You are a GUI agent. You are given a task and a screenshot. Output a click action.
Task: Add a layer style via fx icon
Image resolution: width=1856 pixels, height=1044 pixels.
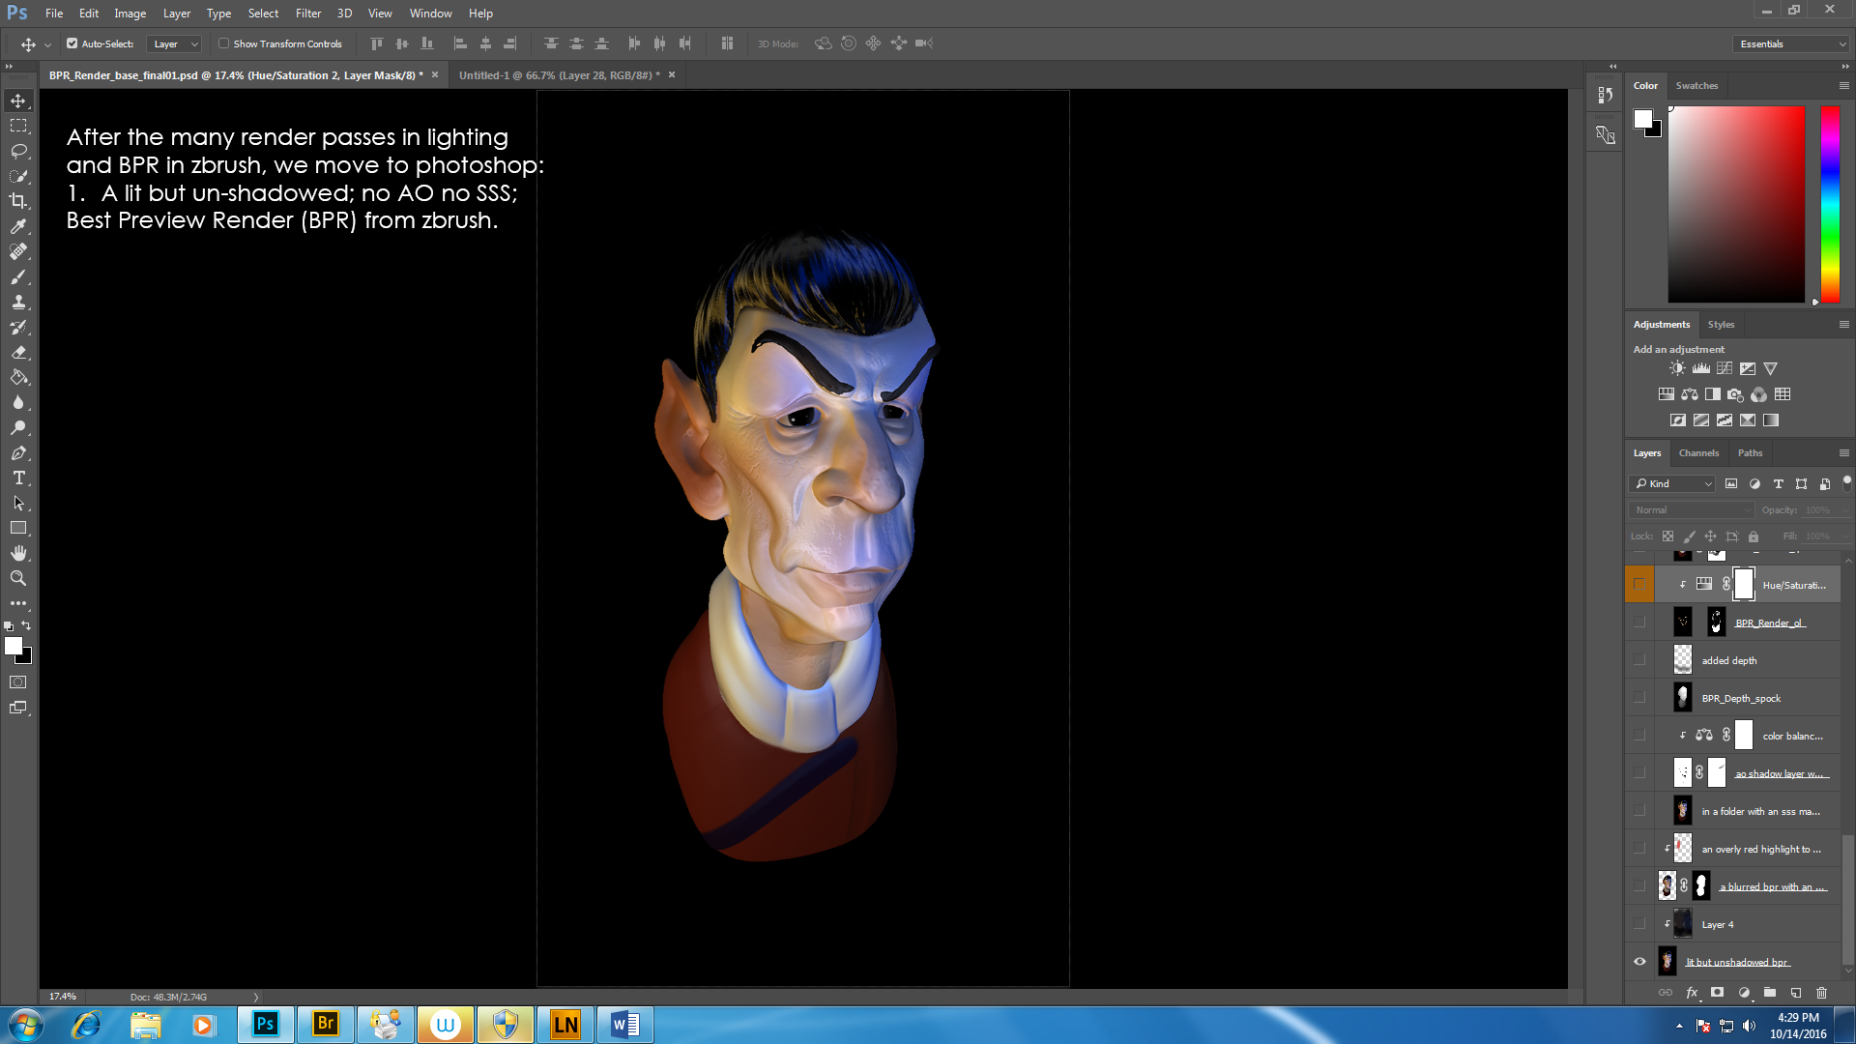point(1692,993)
